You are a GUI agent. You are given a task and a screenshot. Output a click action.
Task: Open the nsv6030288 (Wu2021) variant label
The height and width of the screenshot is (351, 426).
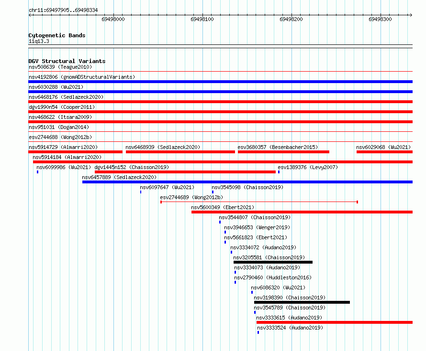coord(56,87)
